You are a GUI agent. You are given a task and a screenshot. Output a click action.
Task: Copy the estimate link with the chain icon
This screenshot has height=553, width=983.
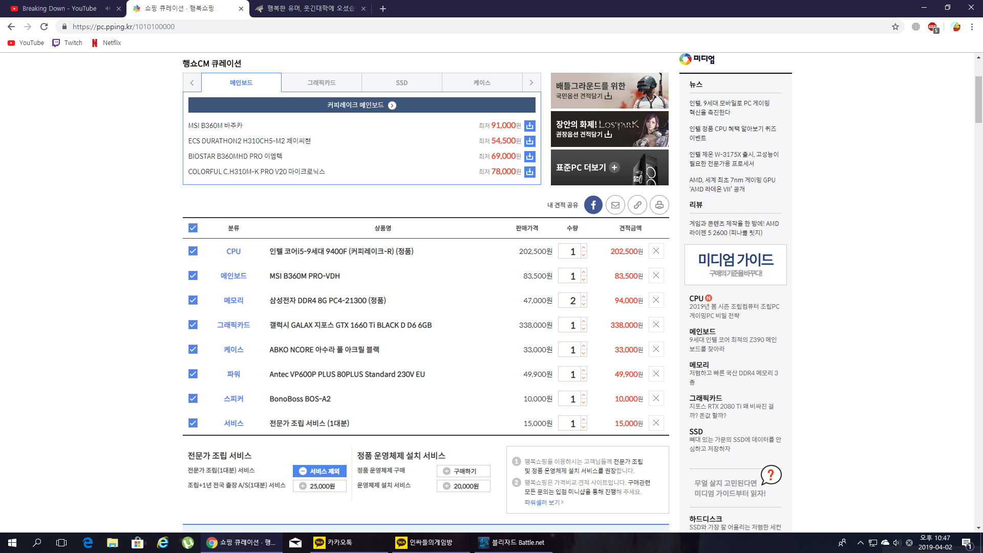click(x=637, y=205)
